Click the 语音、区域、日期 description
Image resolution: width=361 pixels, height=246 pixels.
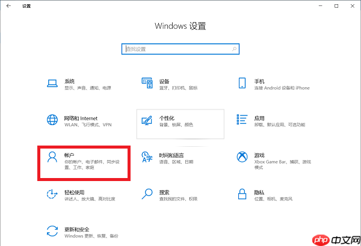176,162
